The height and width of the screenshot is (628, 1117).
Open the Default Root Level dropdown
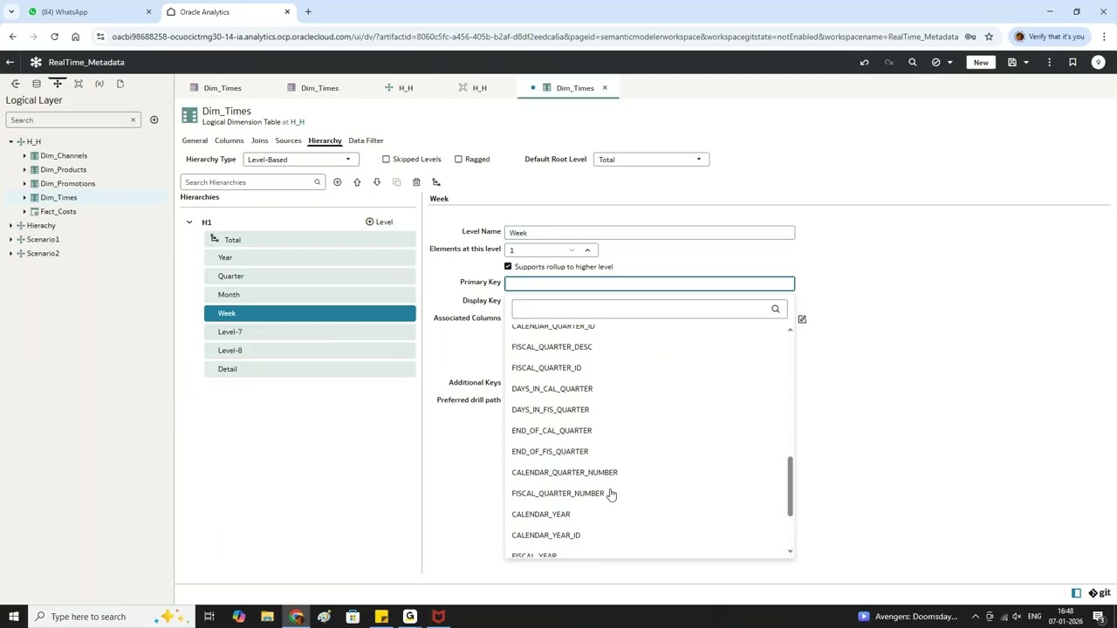[x=651, y=160]
